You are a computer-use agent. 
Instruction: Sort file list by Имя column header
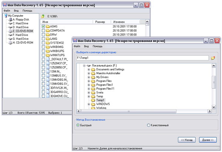point(67,22)
